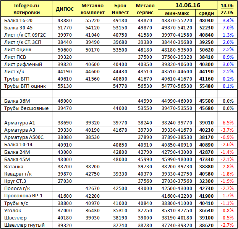Click average 48040 for Балка 16-20
238x229 pixels.
206,21
